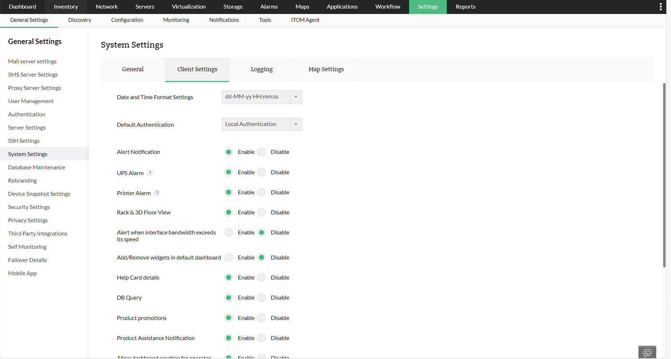Disable Product promotions radio button
Image resolution: width=671 pixels, height=359 pixels.
(262, 318)
